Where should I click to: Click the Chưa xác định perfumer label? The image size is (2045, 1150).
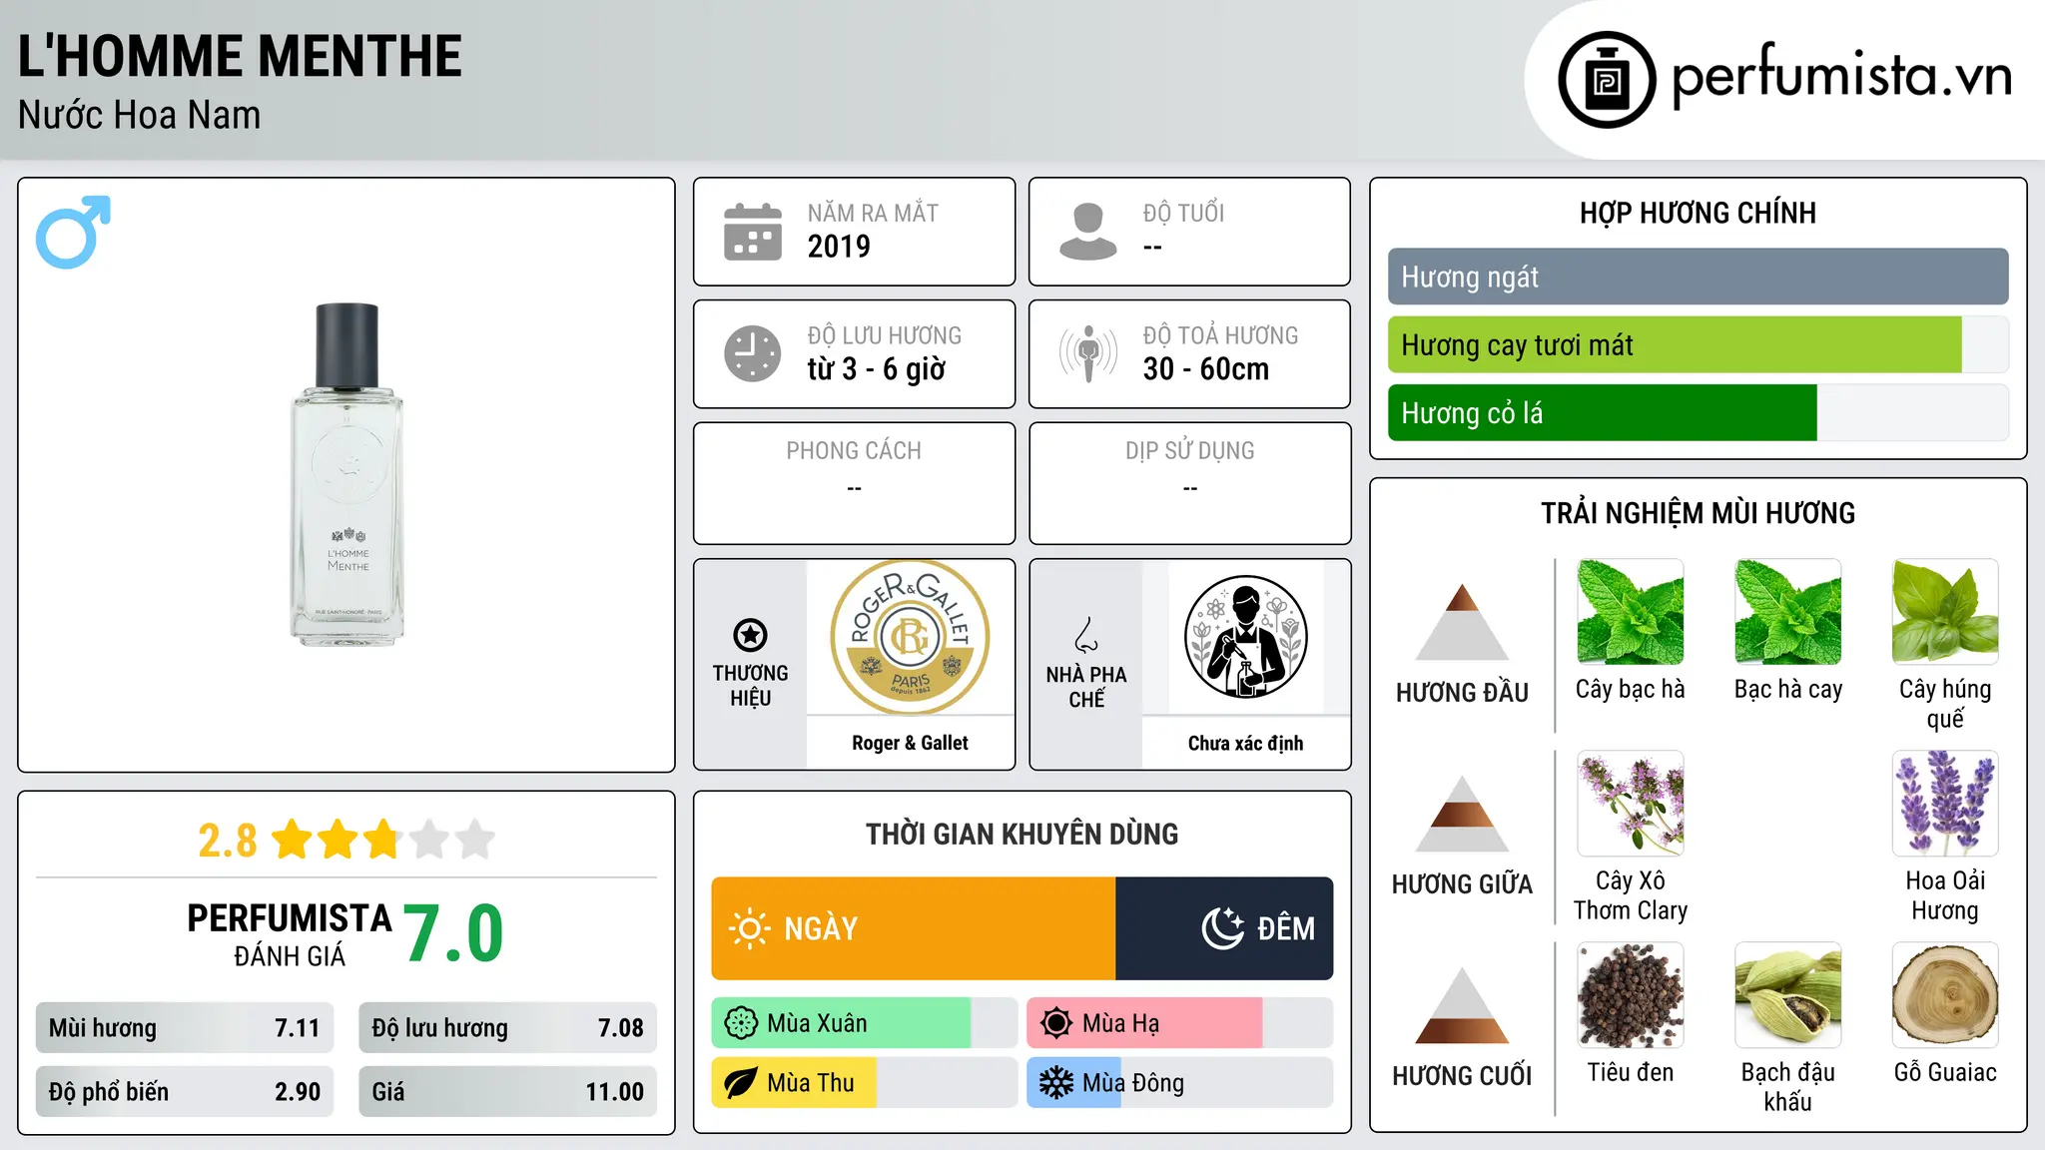pos(1245,743)
